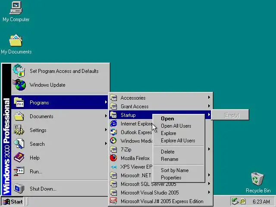Expand the Grant Access submenu arrow

click(209, 106)
